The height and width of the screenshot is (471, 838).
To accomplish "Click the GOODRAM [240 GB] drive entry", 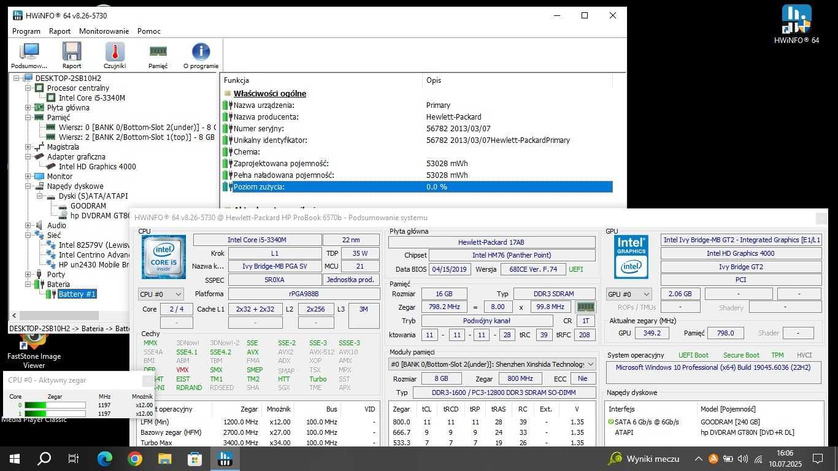I will coord(730,422).
